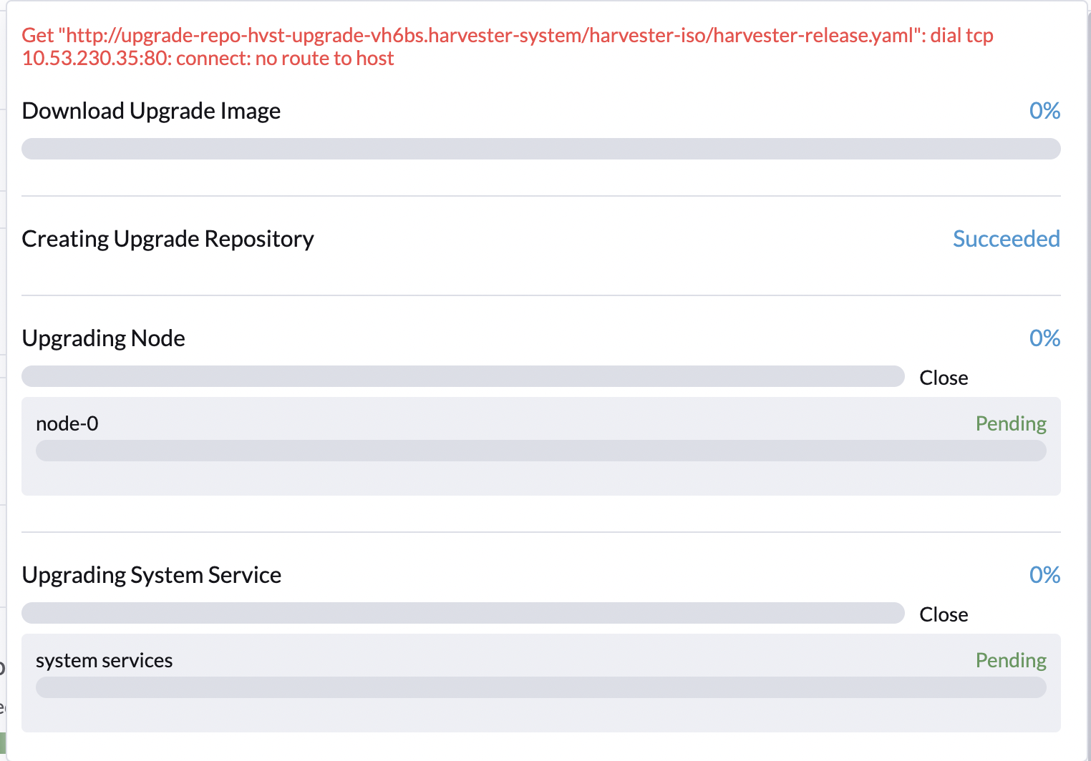
Task: Click the Pending status for node-0
Action: (1011, 423)
